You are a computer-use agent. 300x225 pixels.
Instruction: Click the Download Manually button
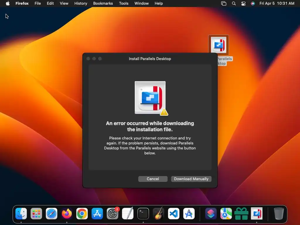pos(191,179)
